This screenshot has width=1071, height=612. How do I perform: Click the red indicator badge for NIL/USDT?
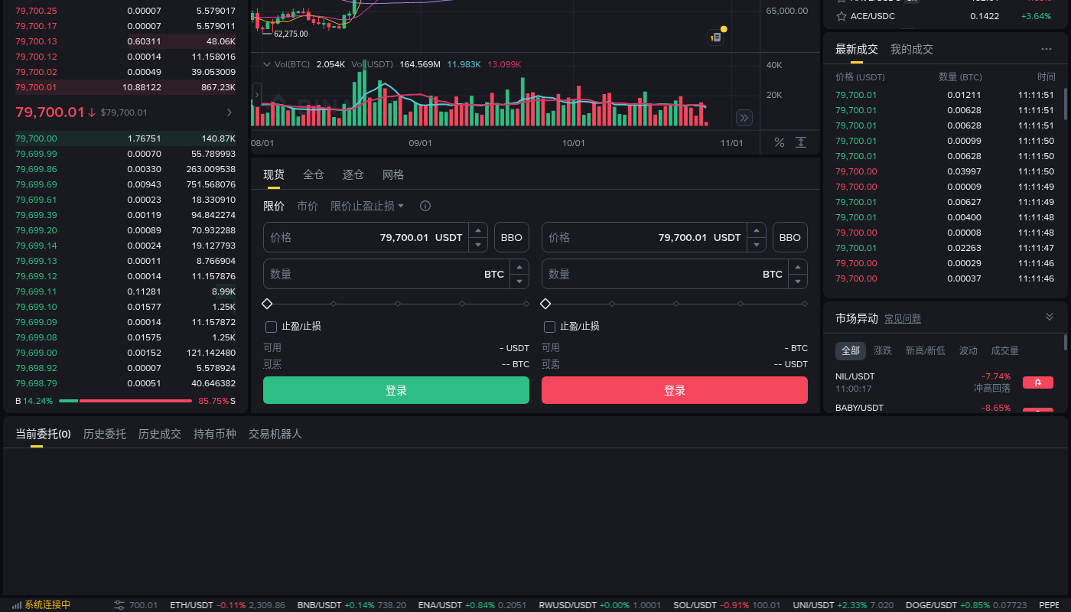[x=1038, y=382]
